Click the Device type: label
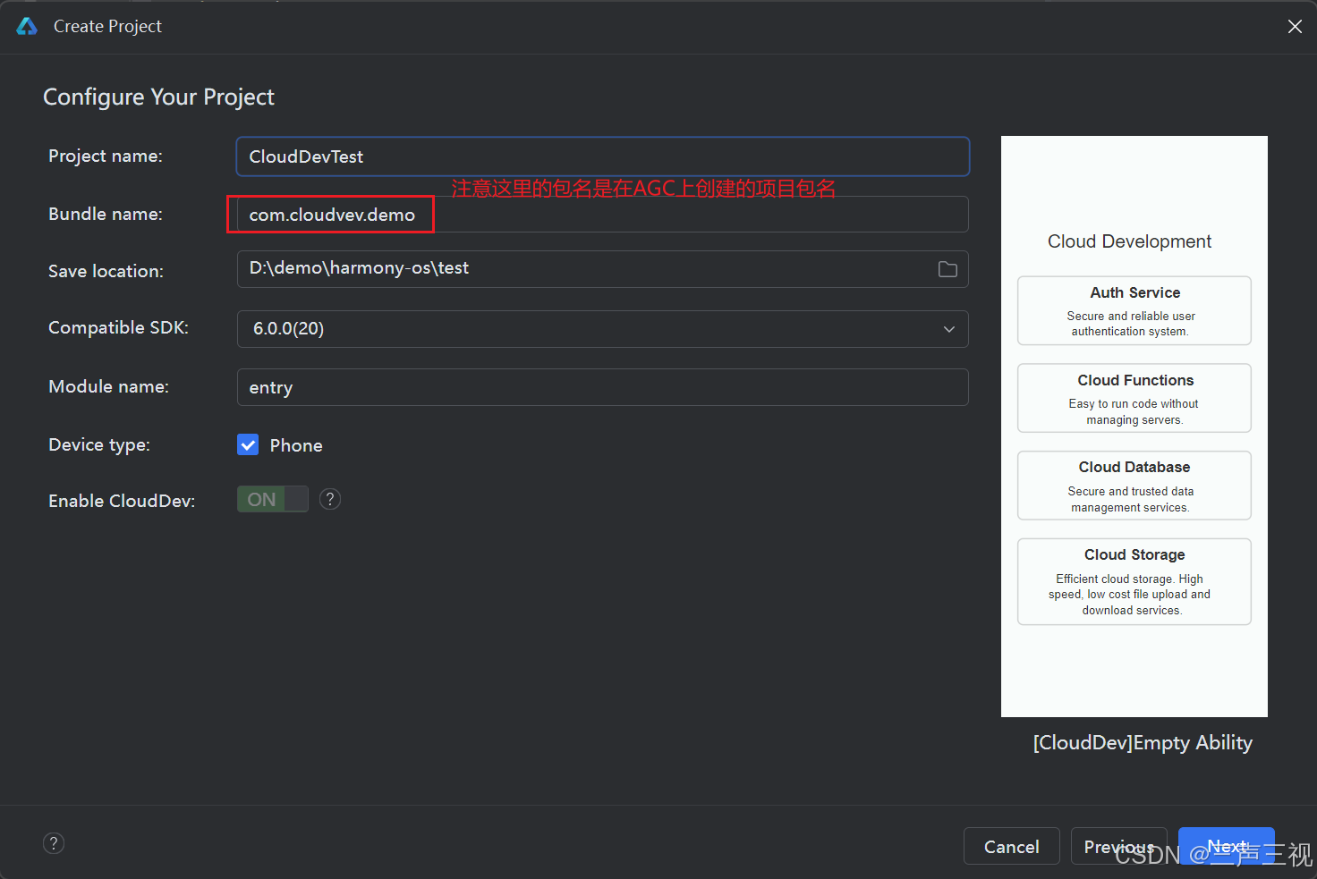The image size is (1317, 879). [x=99, y=444]
